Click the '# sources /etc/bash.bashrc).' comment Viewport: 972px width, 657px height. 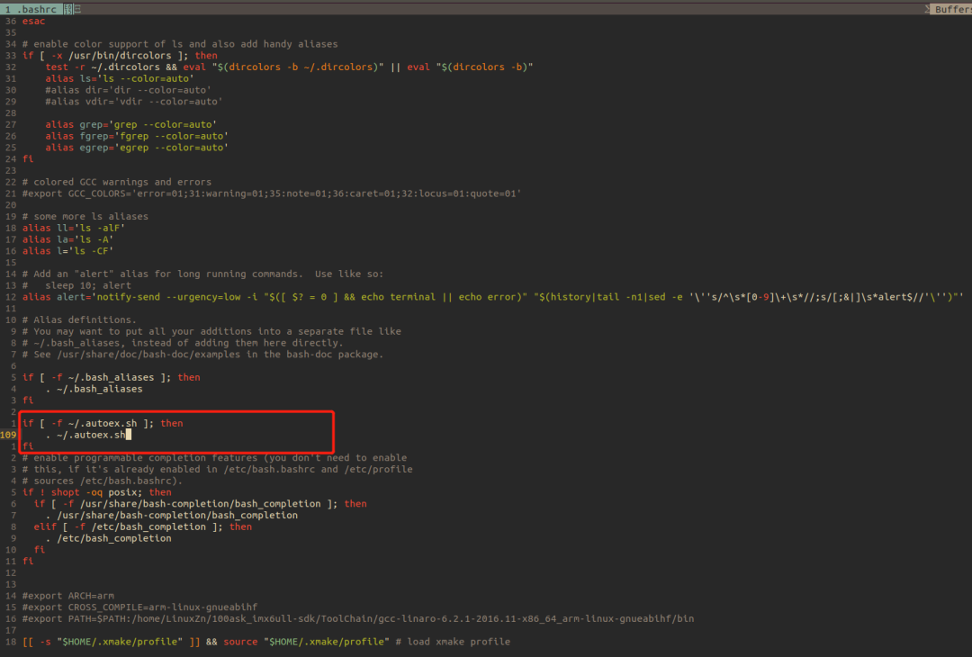(103, 481)
